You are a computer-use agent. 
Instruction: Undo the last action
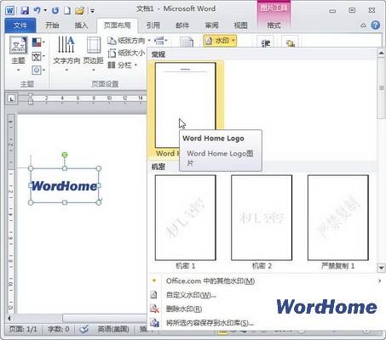pos(37,11)
